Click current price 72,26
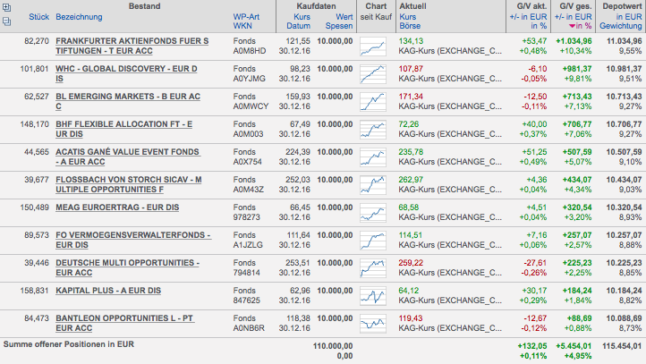Viewport: 646px width, 364px height. (x=409, y=124)
